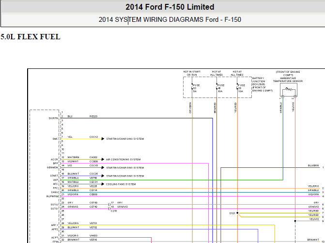Click the BLU/BRN wire label at connector 1
Viewport: 325px width, 243px height.
(313, 165)
